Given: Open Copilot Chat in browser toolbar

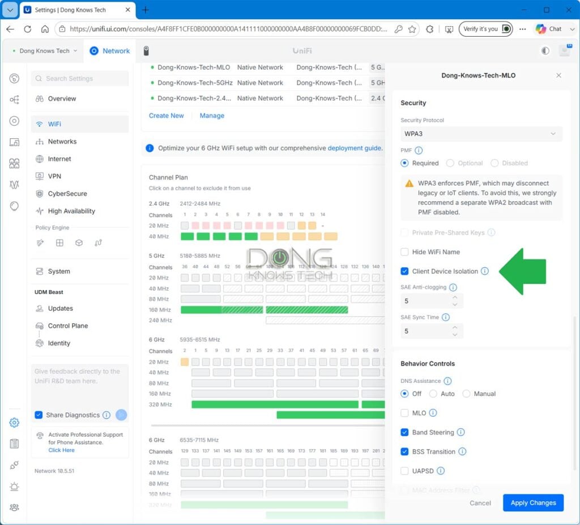Looking at the screenshot, I should tap(549, 29).
